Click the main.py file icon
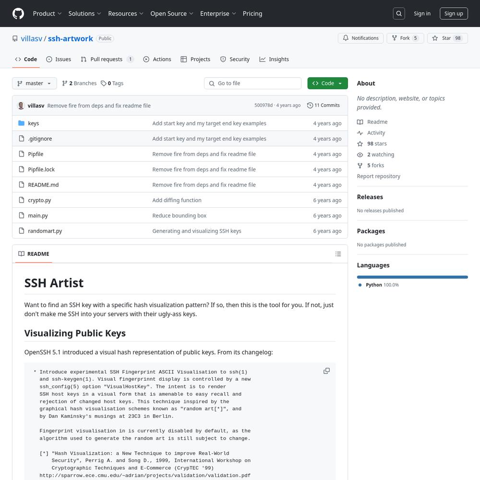This screenshot has height=480, width=480. (x=21, y=215)
